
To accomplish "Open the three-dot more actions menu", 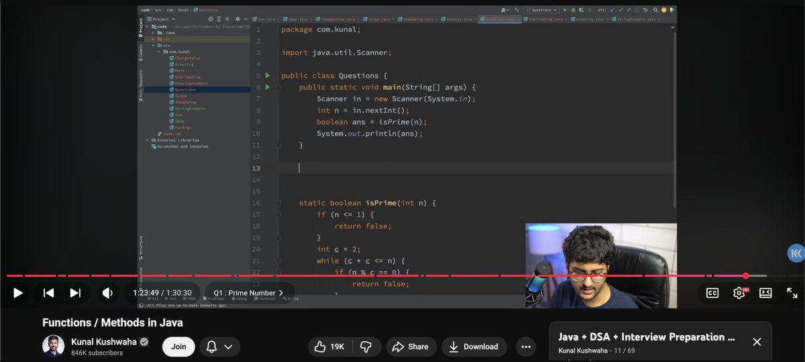I will pyautogui.click(x=526, y=347).
